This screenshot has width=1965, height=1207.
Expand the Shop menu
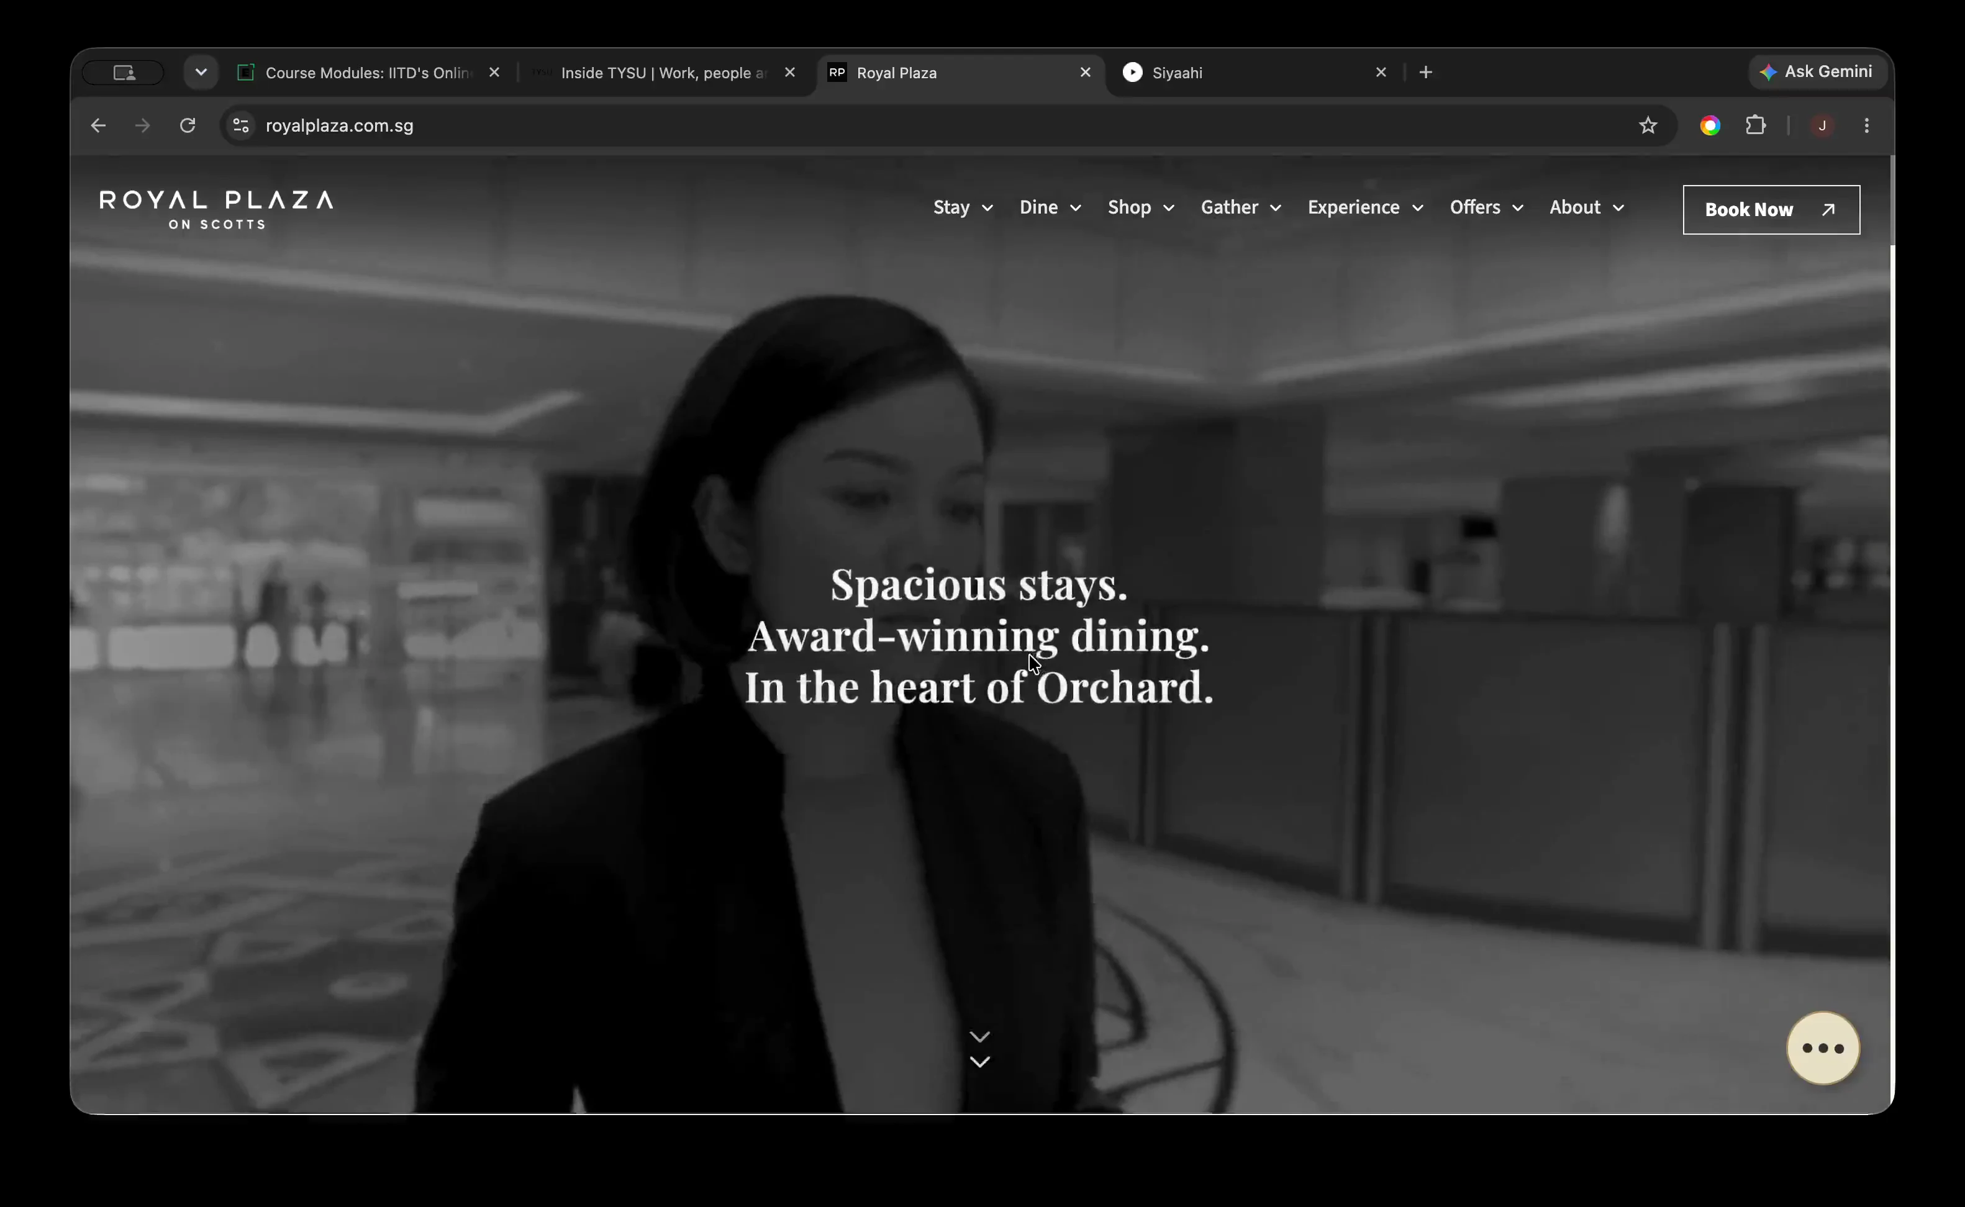tap(1141, 207)
